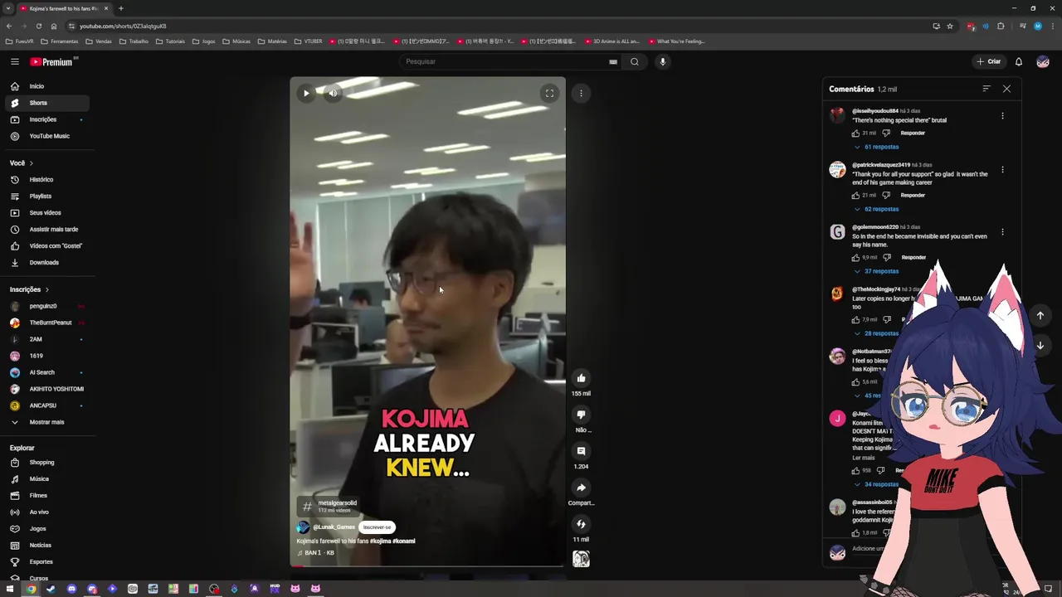Open the remix icon showing 11 mil
Image resolution: width=1062 pixels, height=597 pixels.
[x=581, y=524]
